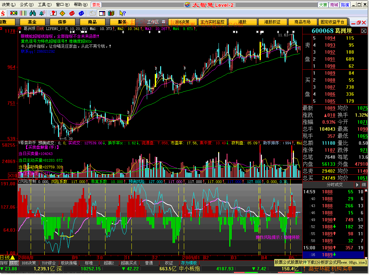The height and width of the screenshot is (275, 370).
Task: Click the yellow diamond arrow icon
Action: coord(62,13)
